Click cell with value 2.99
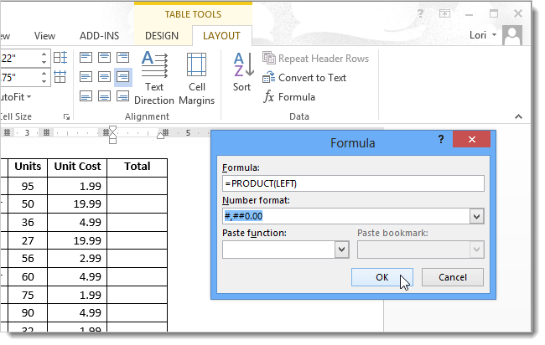 77,259
